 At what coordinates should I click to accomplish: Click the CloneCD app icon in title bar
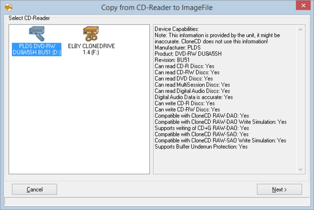tap(9, 7)
